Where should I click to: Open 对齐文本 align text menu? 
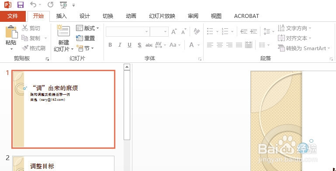coord(294,38)
